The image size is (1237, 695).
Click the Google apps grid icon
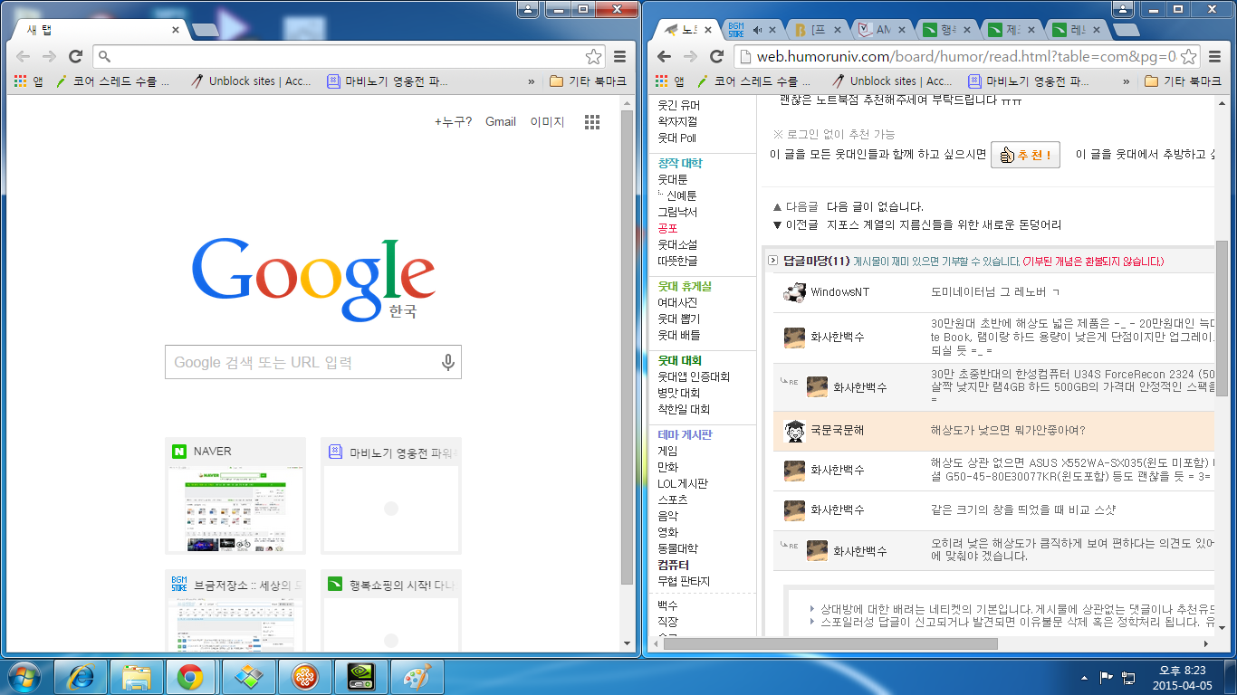pos(592,122)
